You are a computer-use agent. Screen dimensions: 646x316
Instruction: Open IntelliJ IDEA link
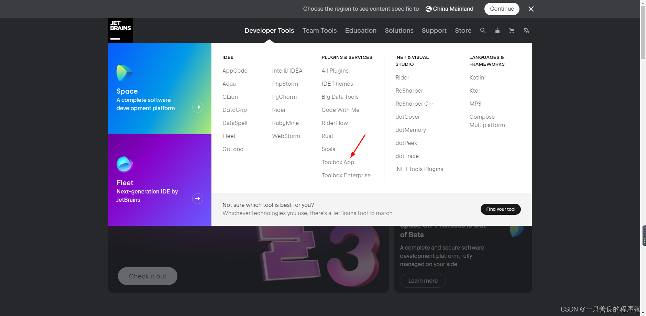click(x=287, y=71)
